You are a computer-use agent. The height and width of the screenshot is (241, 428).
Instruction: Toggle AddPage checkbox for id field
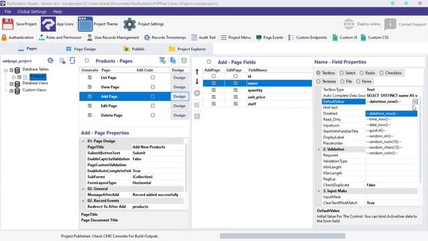click(x=213, y=76)
